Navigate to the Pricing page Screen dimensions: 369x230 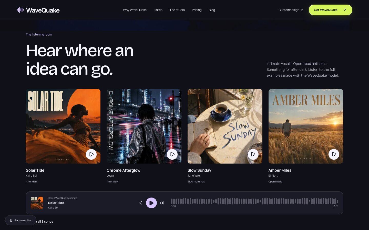tap(197, 10)
